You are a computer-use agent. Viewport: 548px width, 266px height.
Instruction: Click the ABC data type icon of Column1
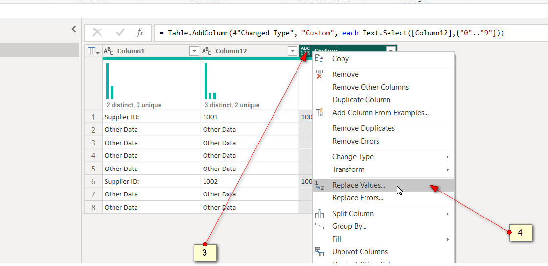[x=109, y=51]
